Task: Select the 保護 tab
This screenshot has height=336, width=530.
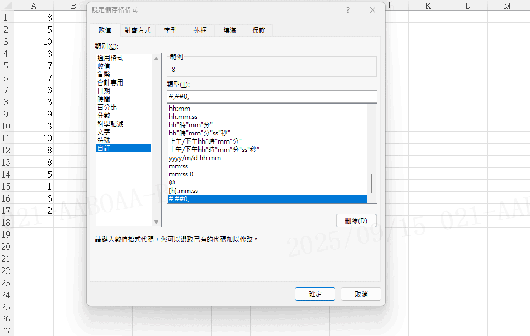Action: pyautogui.click(x=259, y=31)
